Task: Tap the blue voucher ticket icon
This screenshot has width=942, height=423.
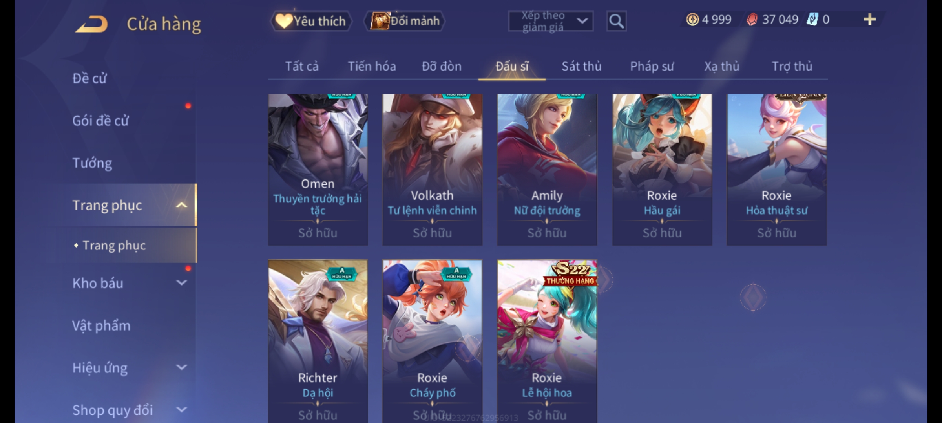Action: click(812, 19)
